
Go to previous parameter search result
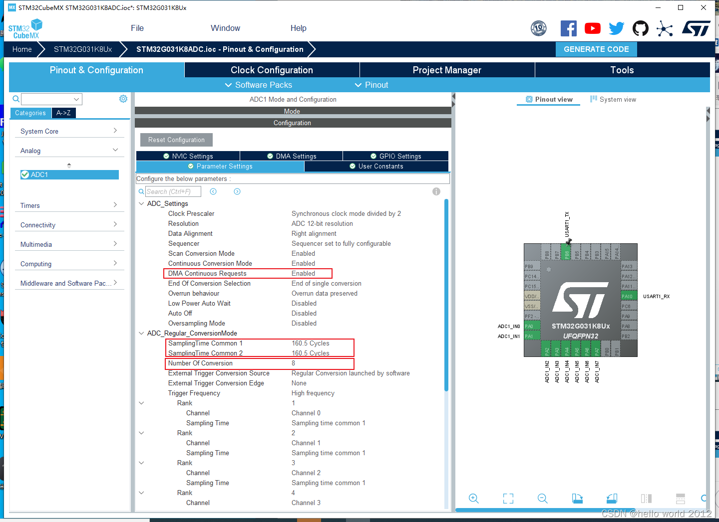pyautogui.click(x=213, y=191)
